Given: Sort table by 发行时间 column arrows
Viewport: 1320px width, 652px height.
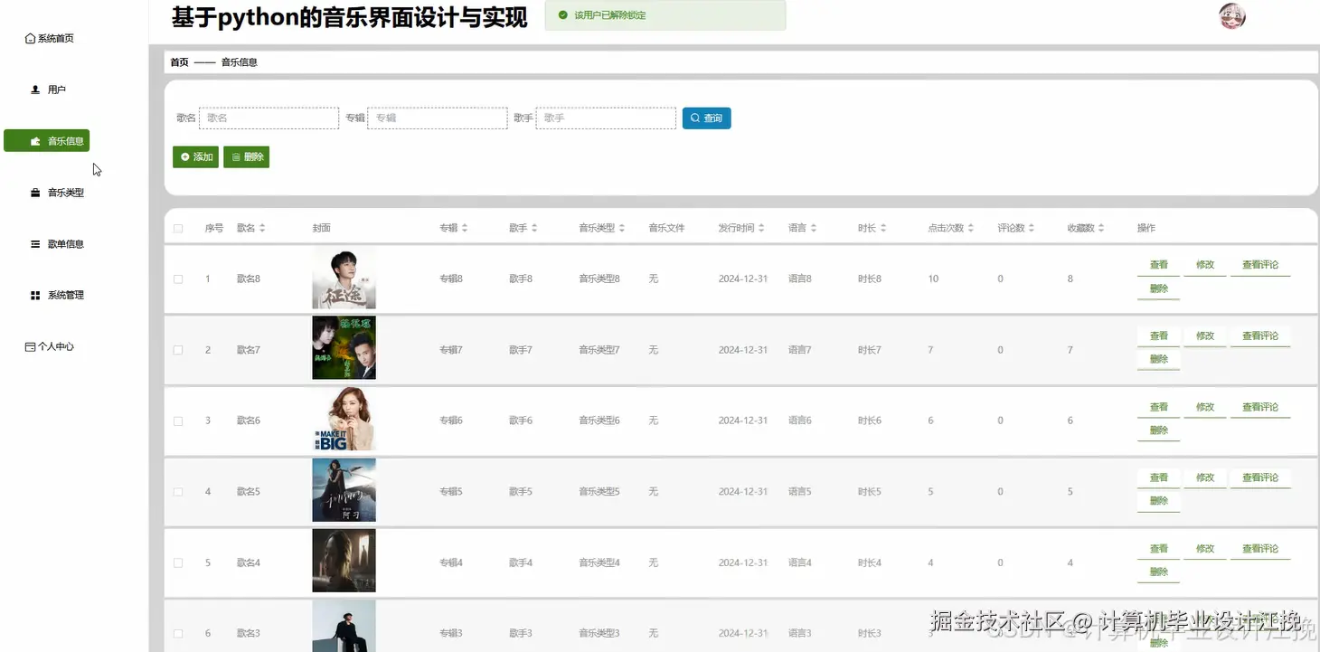Looking at the screenshot, I should 761,229.
